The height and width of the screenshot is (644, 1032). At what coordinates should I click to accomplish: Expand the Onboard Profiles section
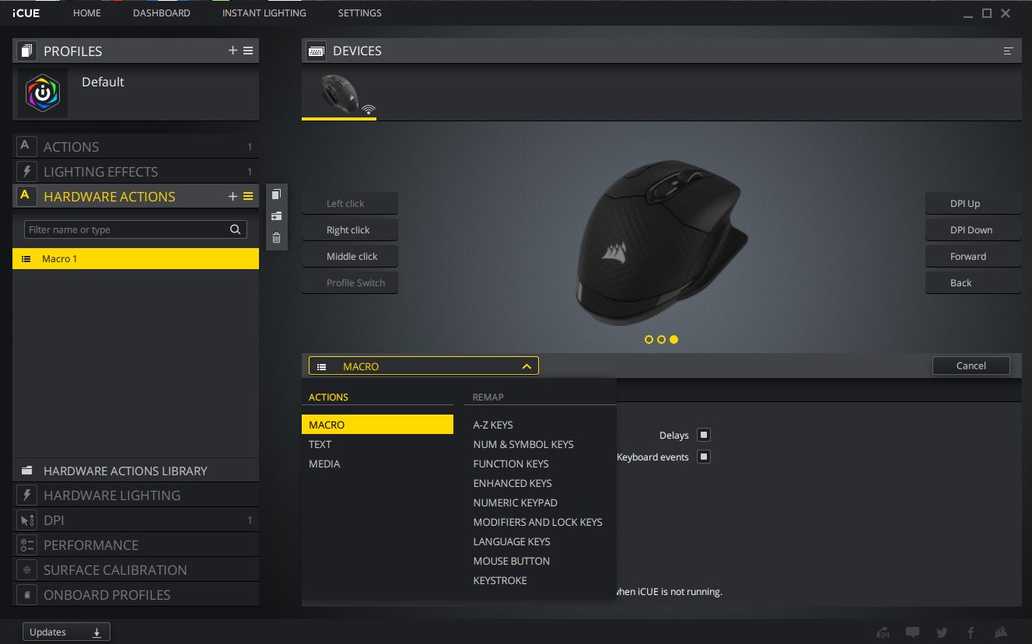tap(135, 595)
